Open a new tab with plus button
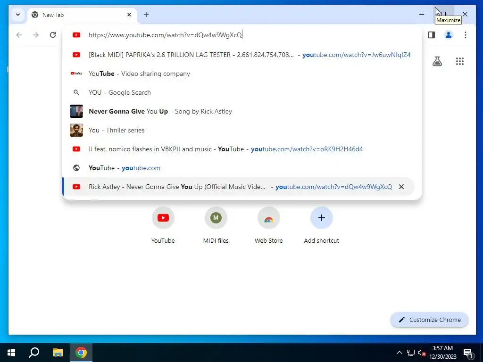The width and height of the screenshot is (483, 362). click(146, 15)
